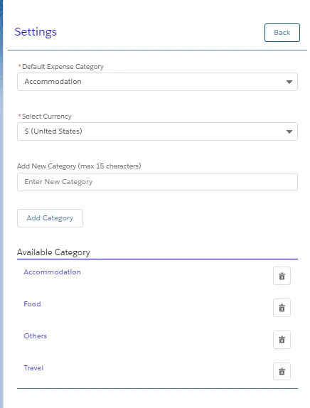
Task: Click the Select Currency label
Action: [47, 117]
